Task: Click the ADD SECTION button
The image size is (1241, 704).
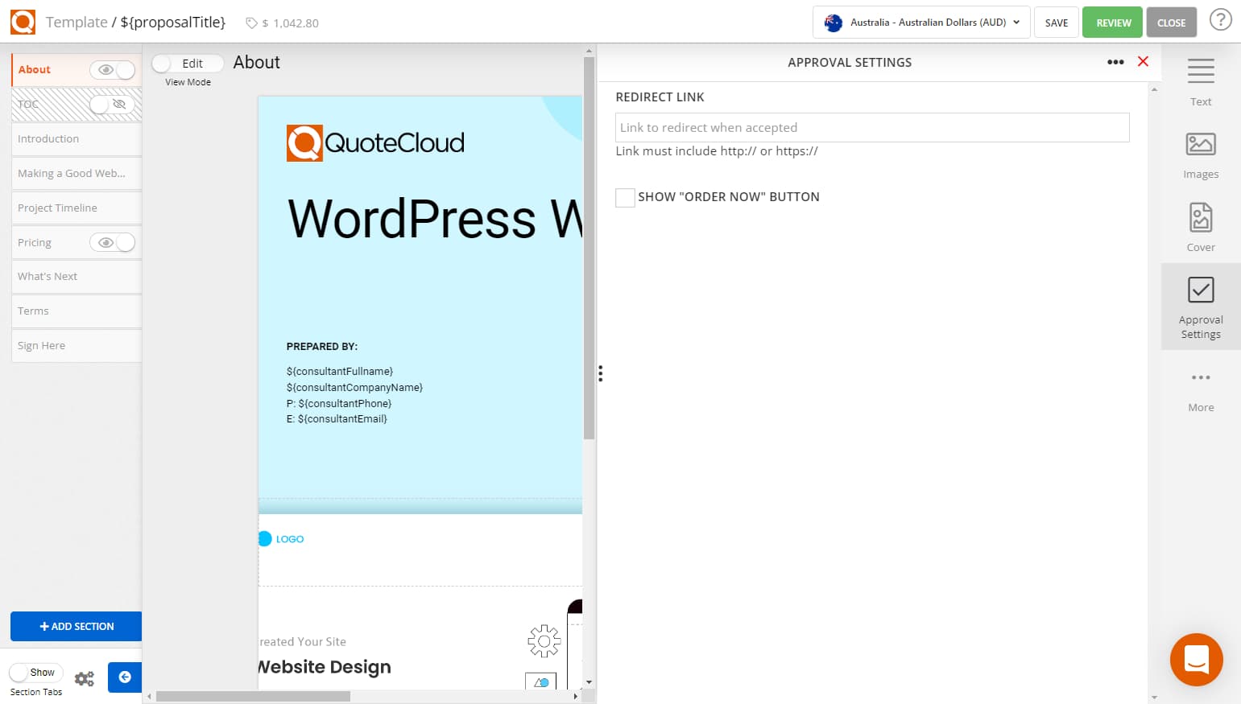Action: [76, 626]
